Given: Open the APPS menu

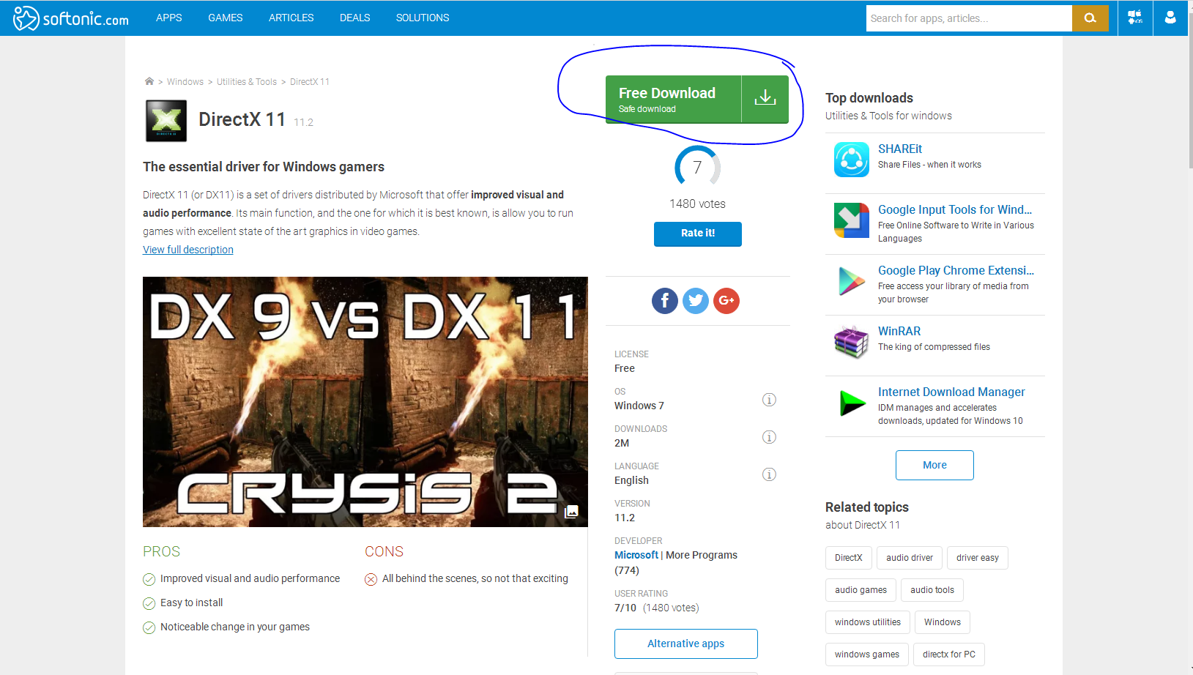Looking at the screenshot, I should (168, 18).
